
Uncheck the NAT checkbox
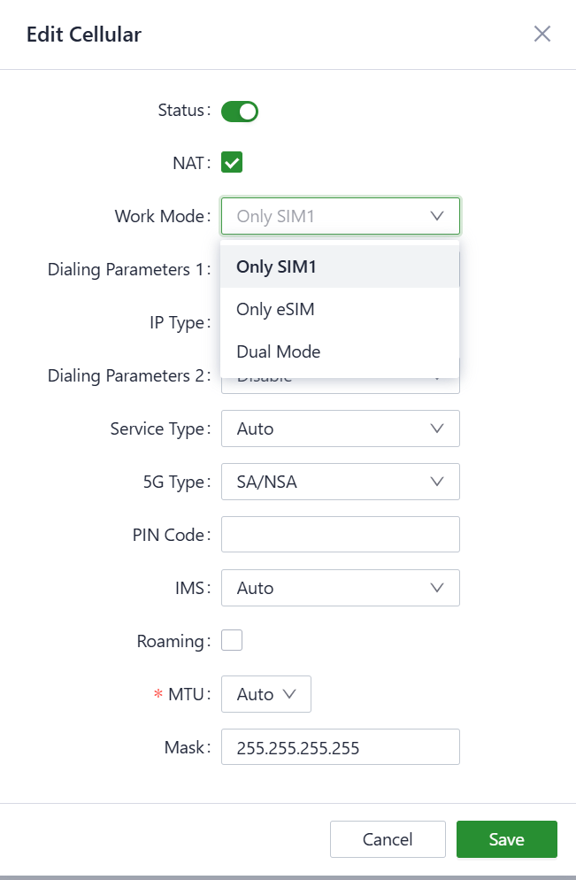click(232, 163)
